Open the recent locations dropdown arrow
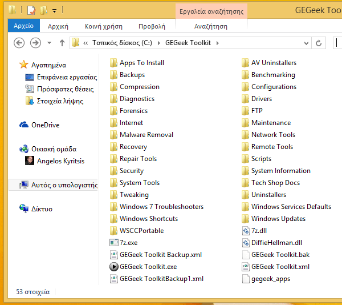The width and height of the screenshot is (342, 305). 49,43
